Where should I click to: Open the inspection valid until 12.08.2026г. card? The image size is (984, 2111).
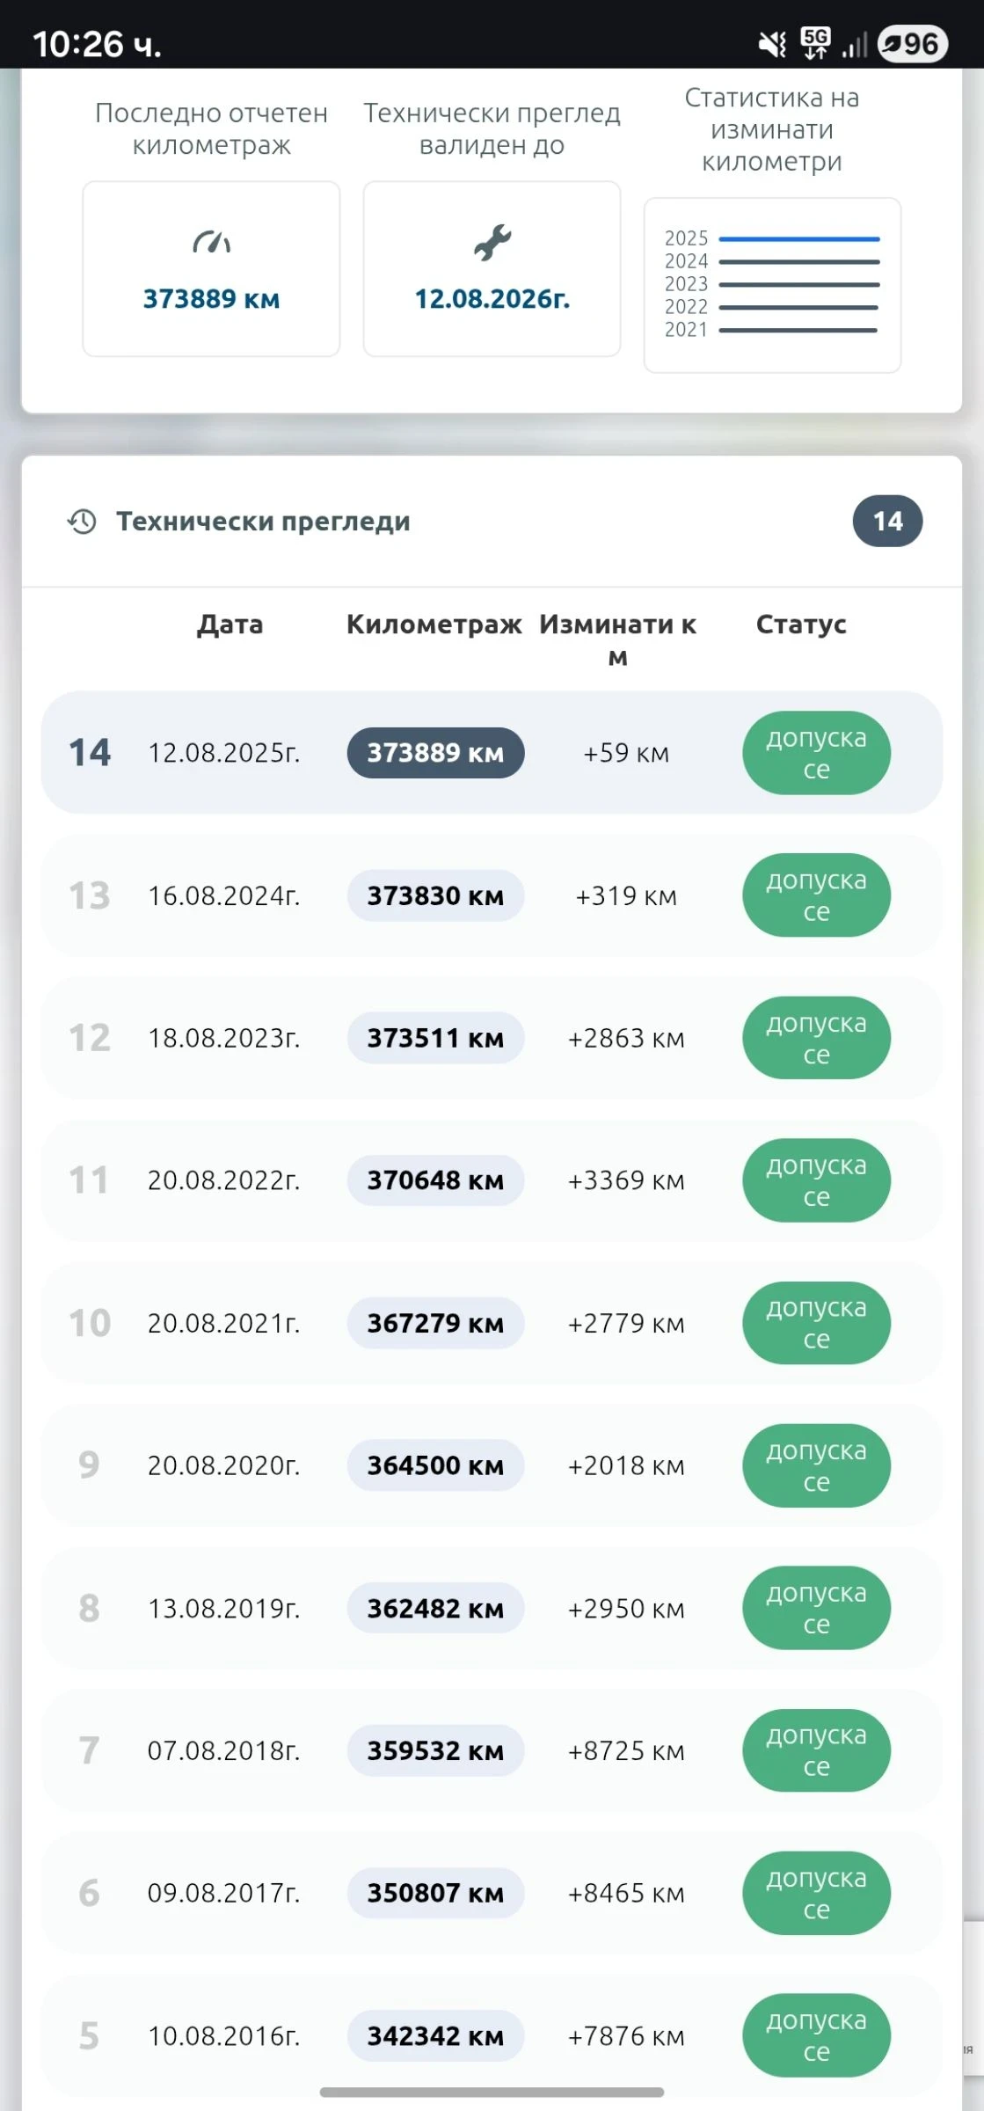coord(492,269)
